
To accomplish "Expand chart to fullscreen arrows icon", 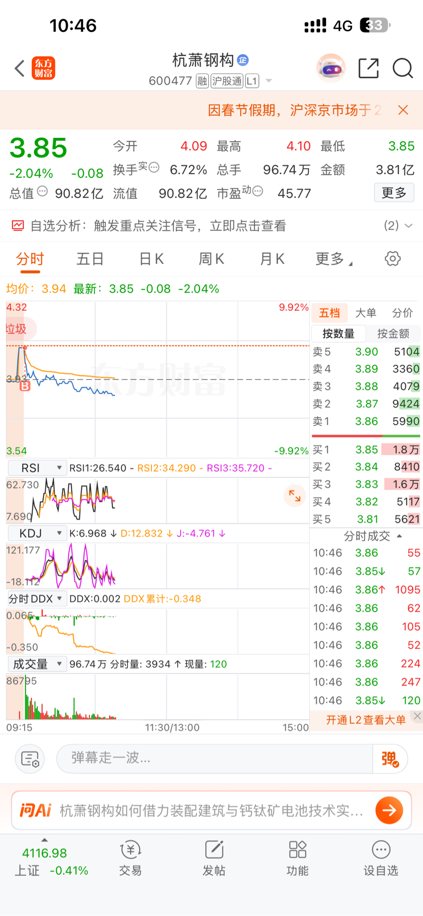I will coord(295,495).
